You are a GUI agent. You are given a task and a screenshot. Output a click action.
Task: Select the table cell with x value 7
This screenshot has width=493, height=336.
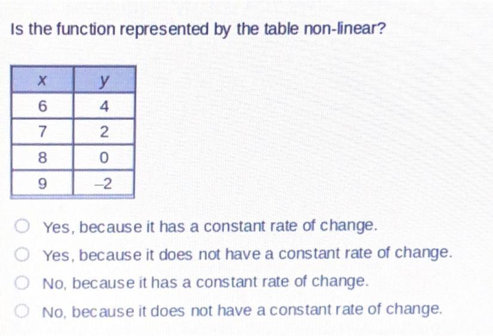(42, 133)
